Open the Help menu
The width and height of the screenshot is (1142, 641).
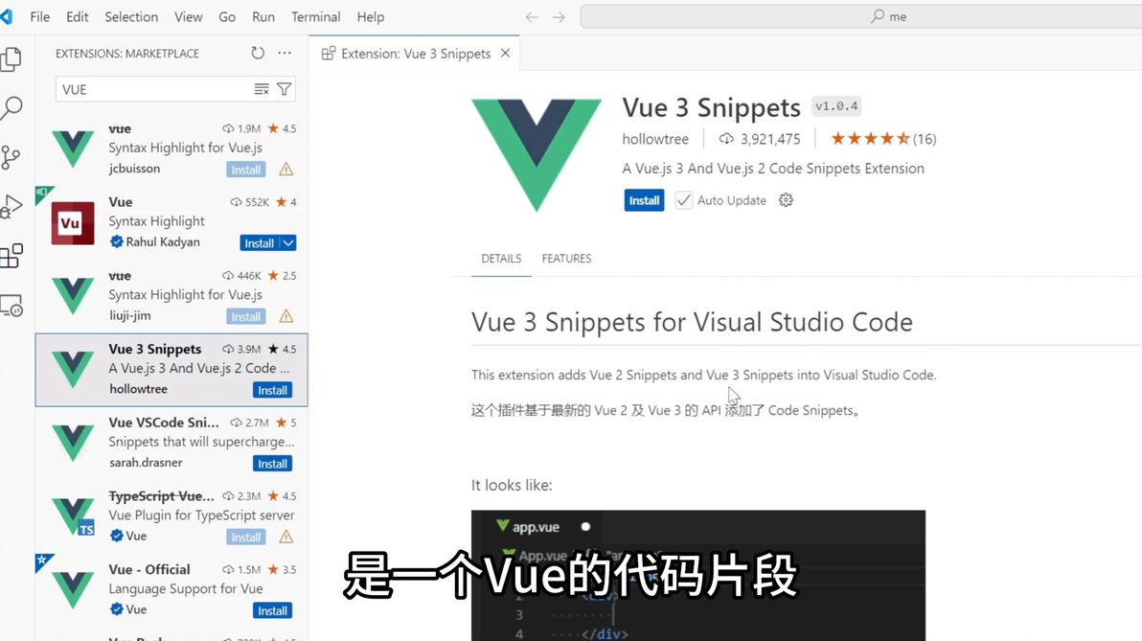(x=371, y=16)
